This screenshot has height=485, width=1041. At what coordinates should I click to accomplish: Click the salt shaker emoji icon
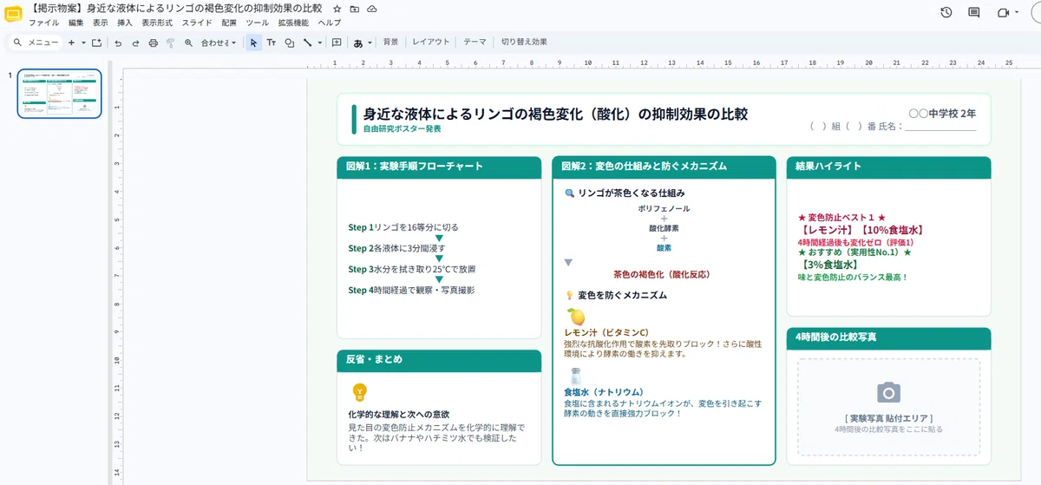coord(574,376)
